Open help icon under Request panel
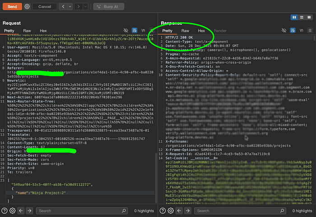 pyautogui.click(x=5, y=211)
